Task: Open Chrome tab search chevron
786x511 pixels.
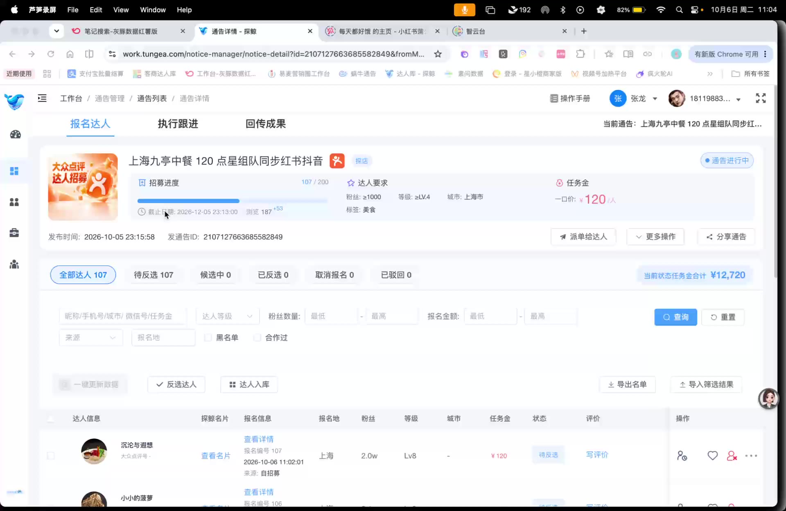Action: [56, 31]
